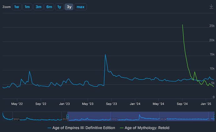Click the 2023 label in the navigator
The width and height of the screenshot is (216, 132).
[x=114, y=120]
